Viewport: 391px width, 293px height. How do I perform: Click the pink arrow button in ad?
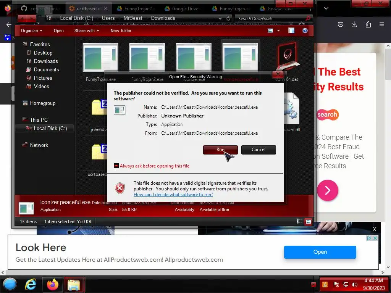[327, 190]
